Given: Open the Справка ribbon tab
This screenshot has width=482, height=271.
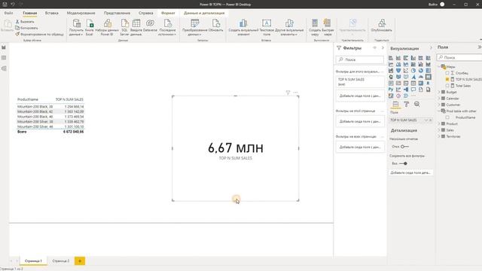Looking at the screenshot, I should click(145, 13).
